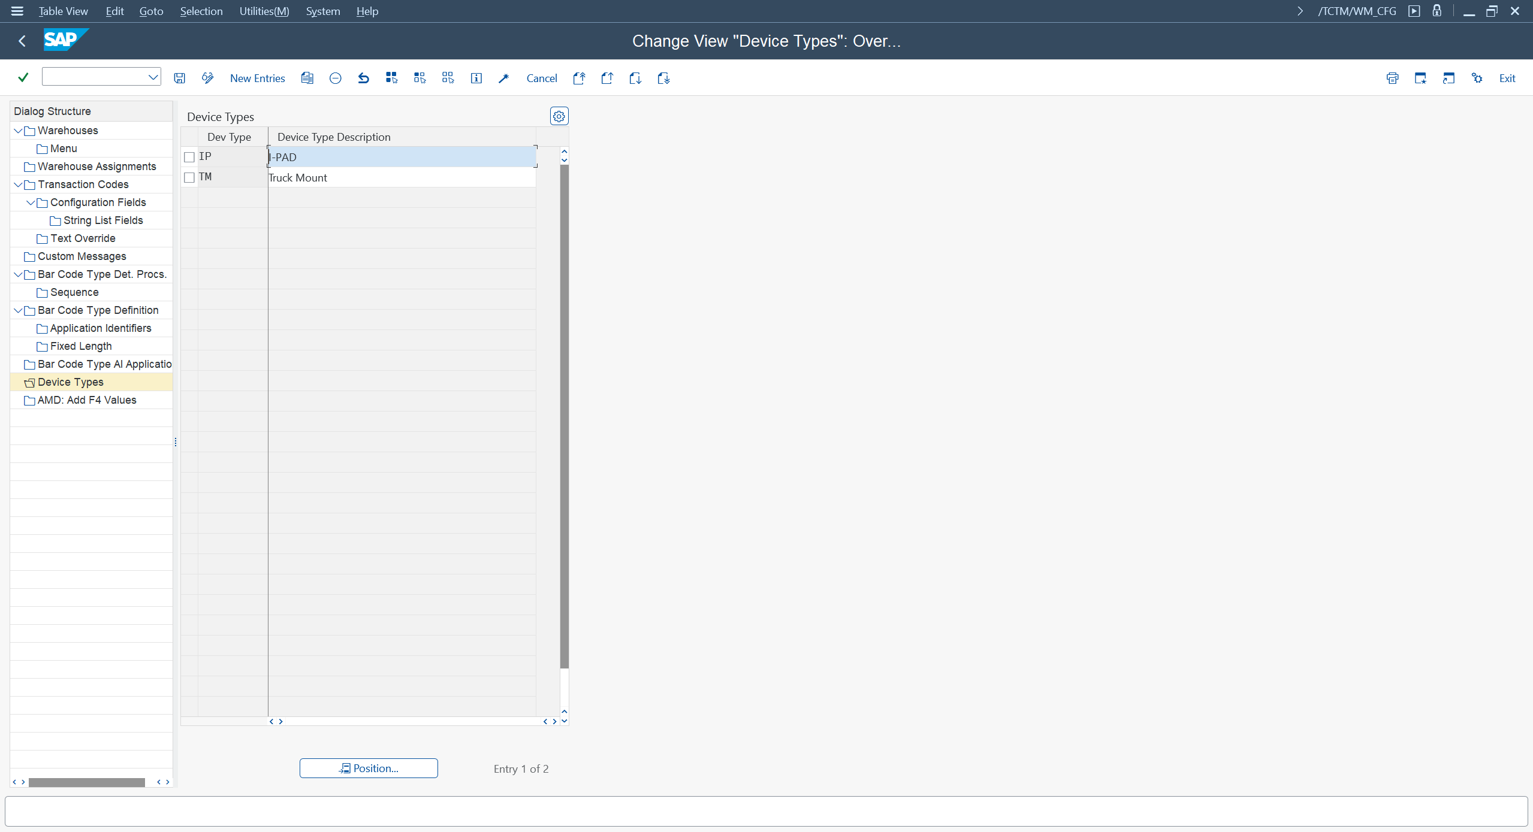The image size is (1533, 832).
Task: Click the Save icon in toolbar
Action: 179,78
